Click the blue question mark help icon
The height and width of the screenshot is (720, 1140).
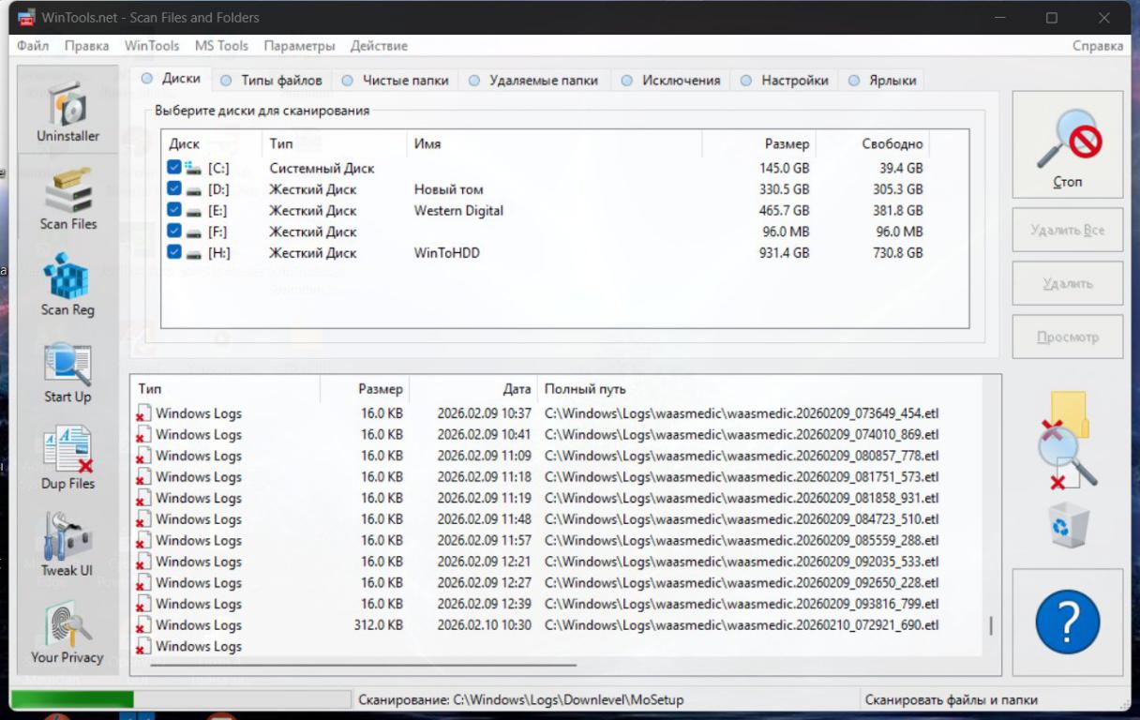(1067, 622)
